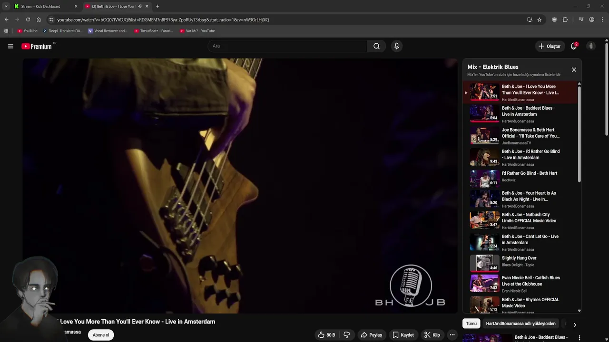The image size is (609, 342).
Task: Open Vocal Remover bookmark
Action: [108, 31]
